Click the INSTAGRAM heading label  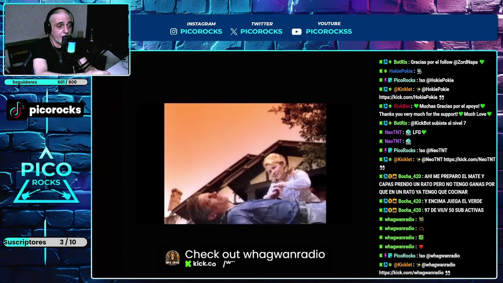coord(201,24)
